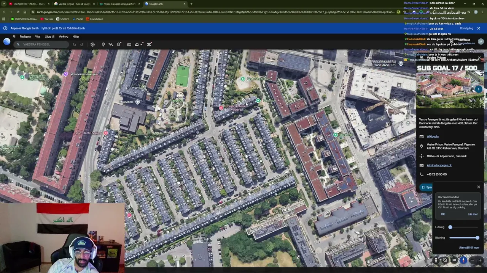Toggle the 3D view button
The image size is (487, 273).
pos(454,260)
